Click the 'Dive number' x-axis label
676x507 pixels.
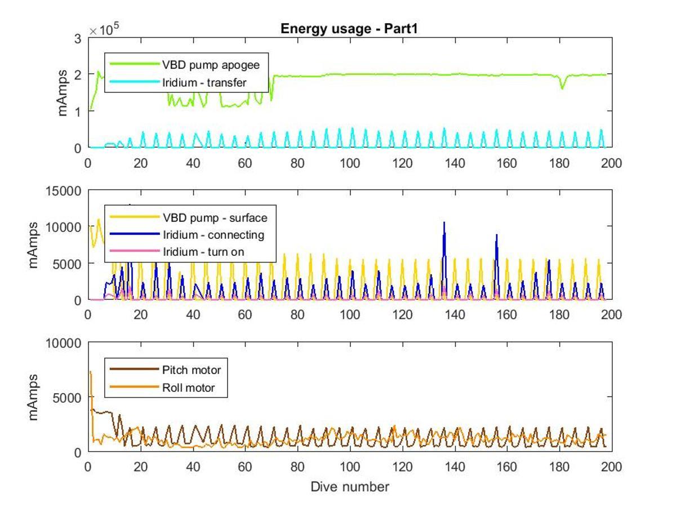[350, 486]
